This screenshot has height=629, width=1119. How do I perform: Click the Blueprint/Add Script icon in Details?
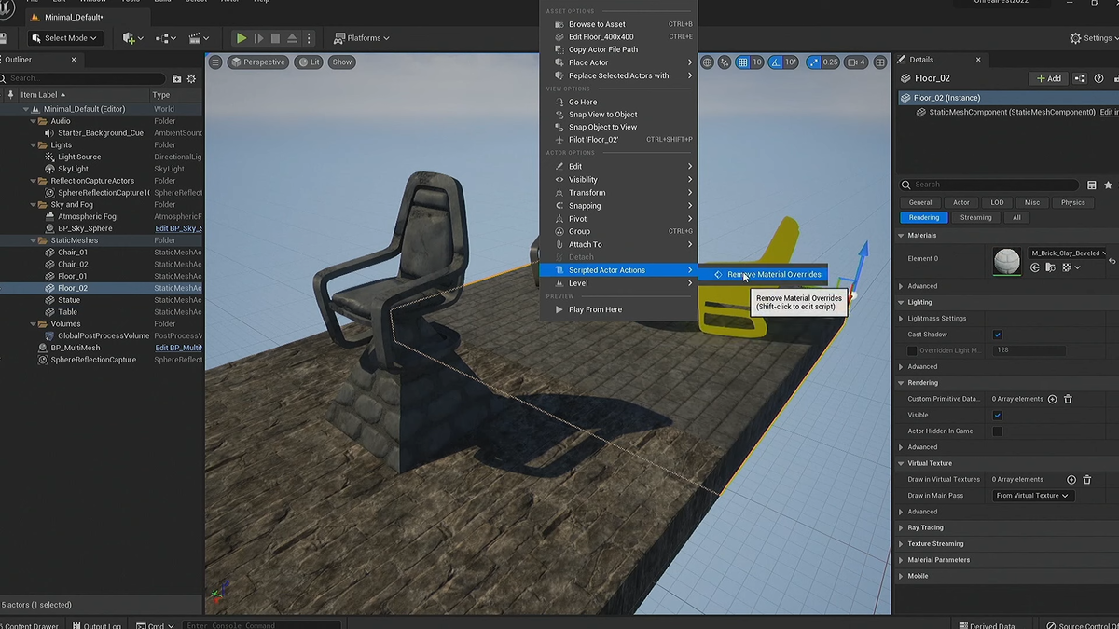pos(1080,78)
